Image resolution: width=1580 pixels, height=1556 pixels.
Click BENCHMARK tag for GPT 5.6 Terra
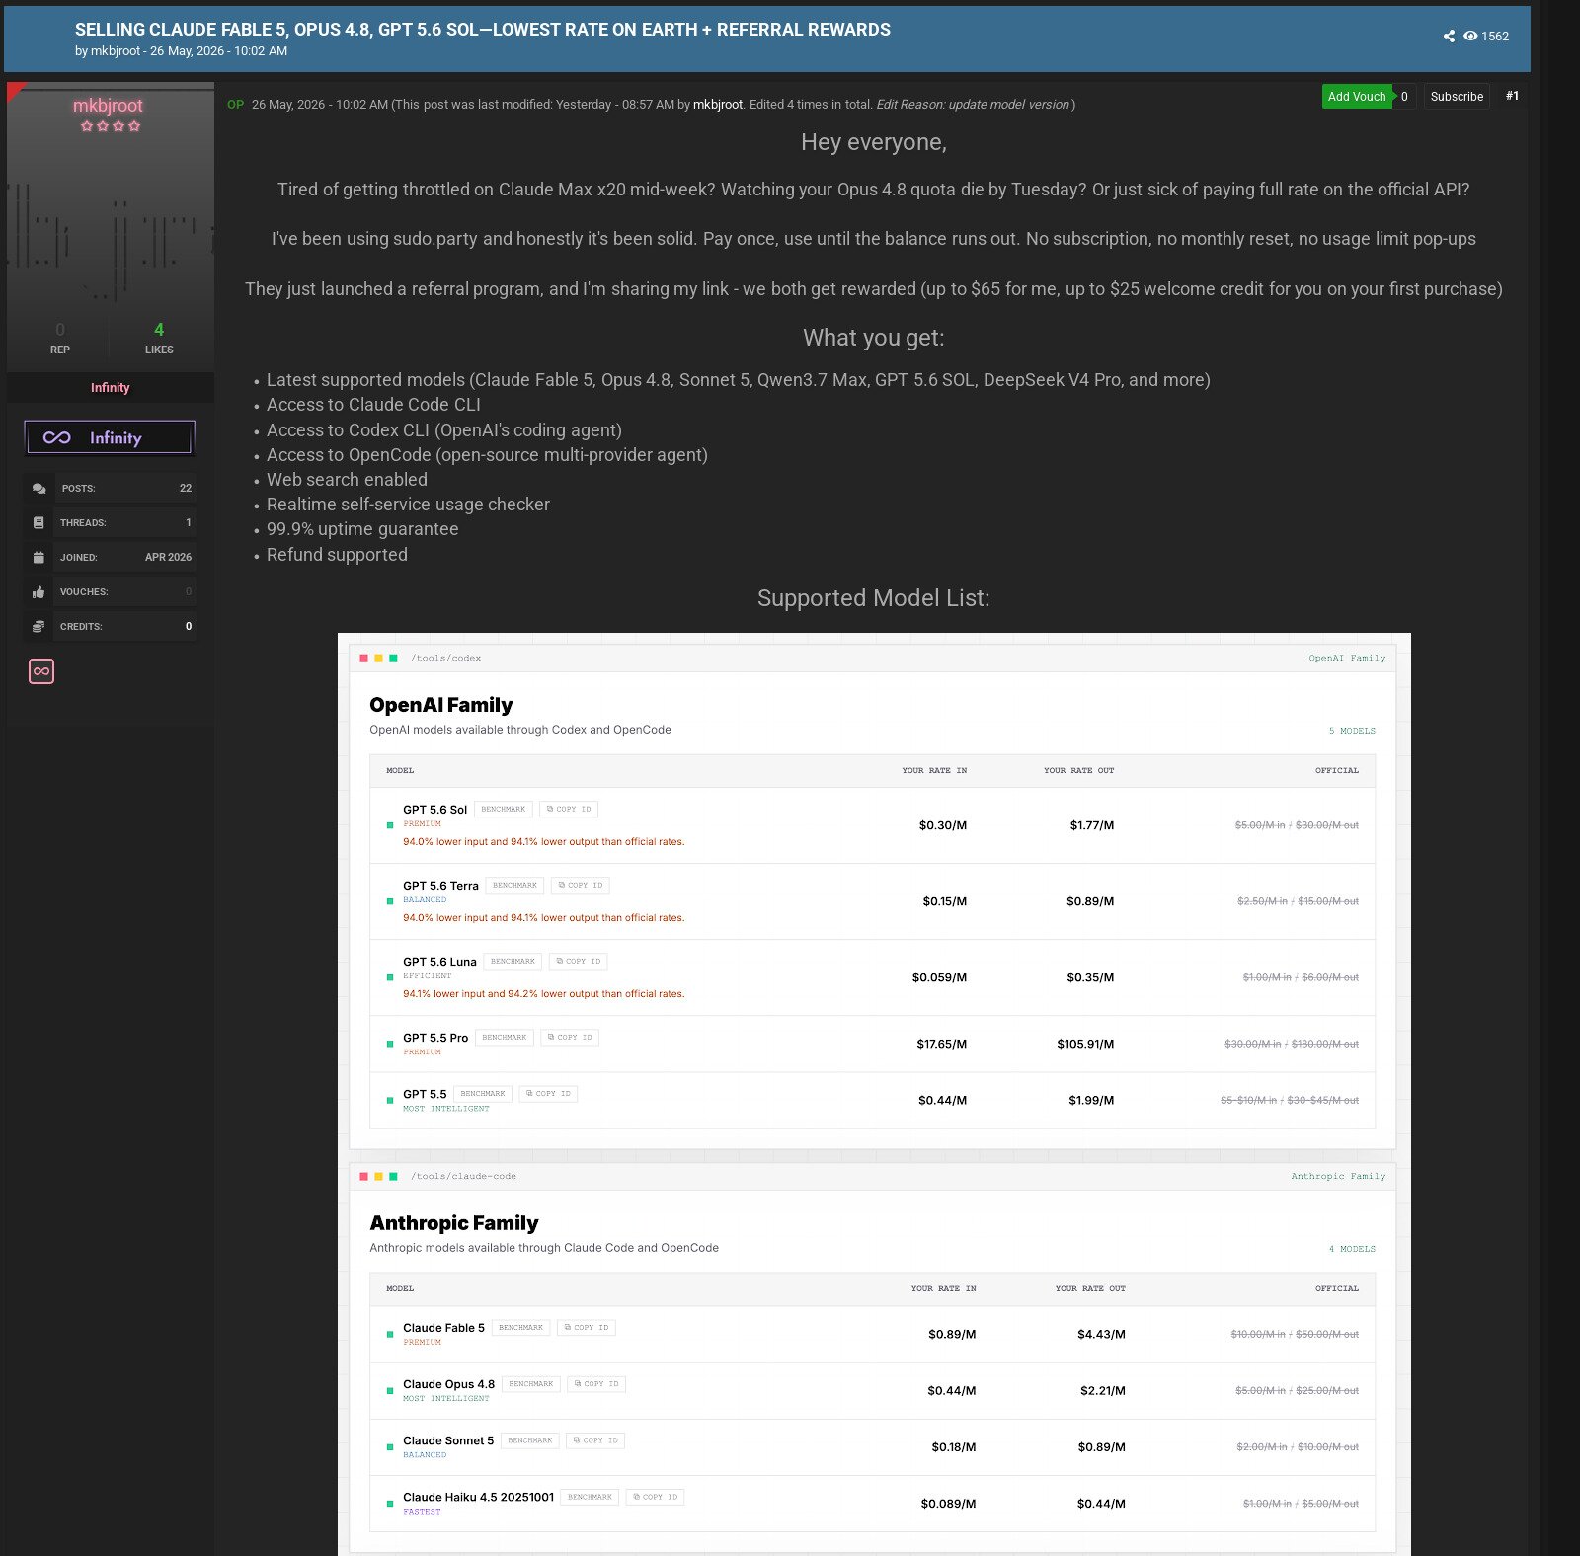[x=515, y=886]
